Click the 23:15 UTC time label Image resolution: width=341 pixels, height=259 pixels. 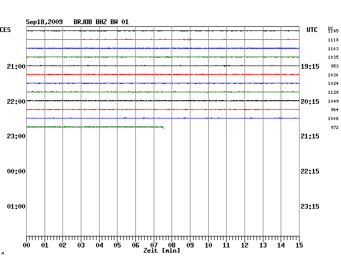coord(310,207)
